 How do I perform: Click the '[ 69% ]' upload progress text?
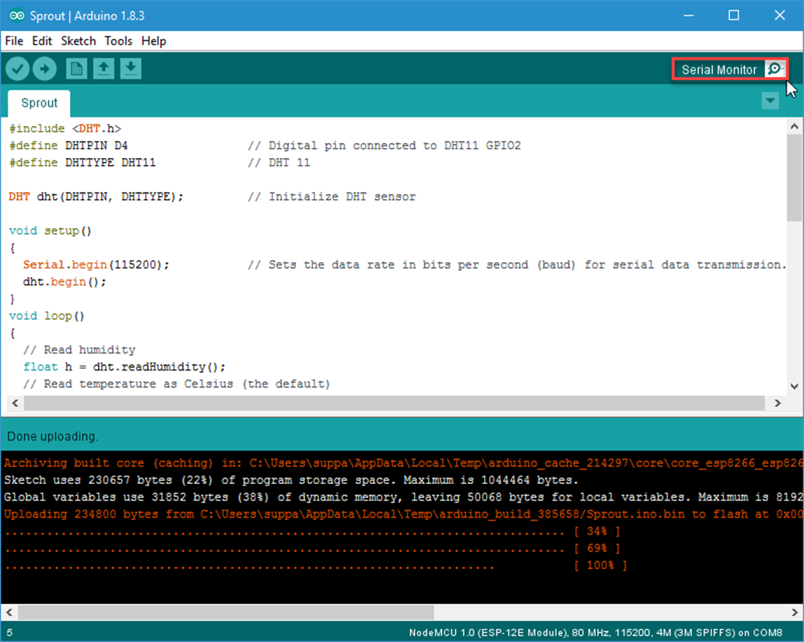[597, 548]
